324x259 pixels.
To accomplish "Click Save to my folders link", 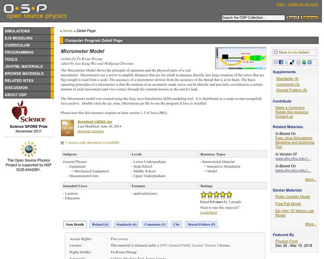I will coord(294,53).
